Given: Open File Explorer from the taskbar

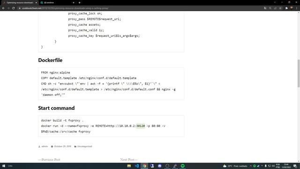Looking at the screenshot, I should click(x=129, y=166).
